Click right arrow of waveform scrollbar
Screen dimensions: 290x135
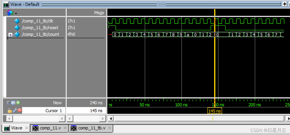click(288, 118)
